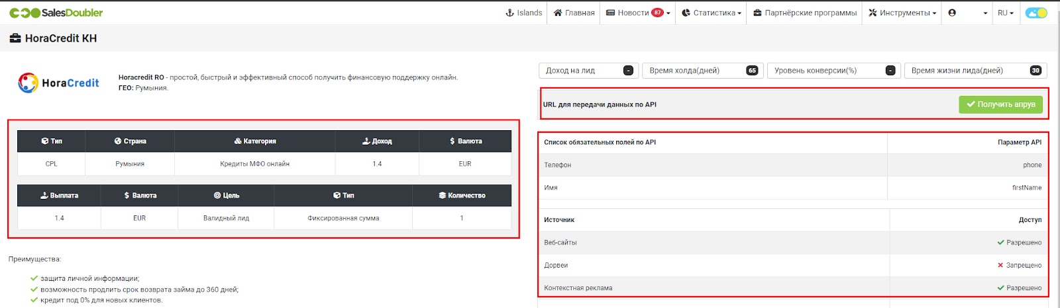Click the pie chart icon beside Статистика
Viewport: 1060px width, 308px height.
click(x=686, y=13)
